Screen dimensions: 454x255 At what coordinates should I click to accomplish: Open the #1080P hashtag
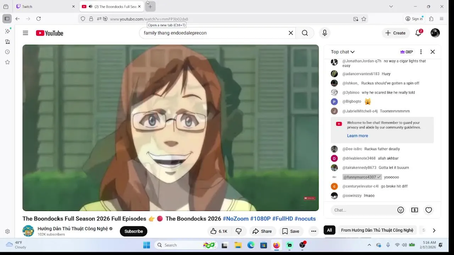260,219
